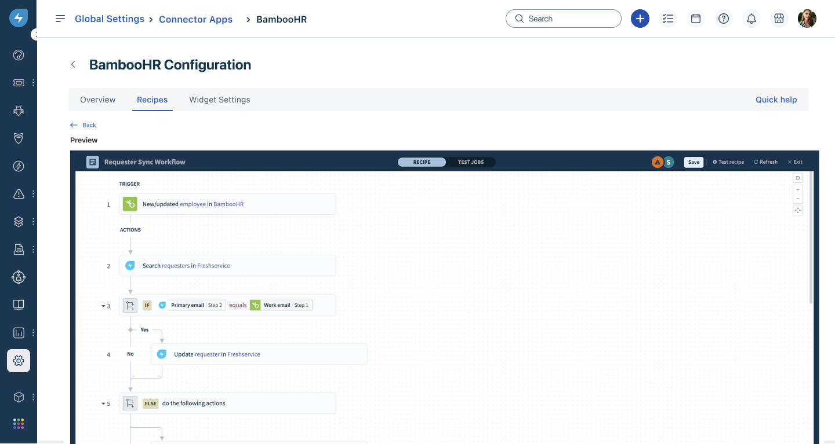This screenshot has width=835, height=444.
Task: Switch to the Widget Settings tab
Action: (220, 100)
